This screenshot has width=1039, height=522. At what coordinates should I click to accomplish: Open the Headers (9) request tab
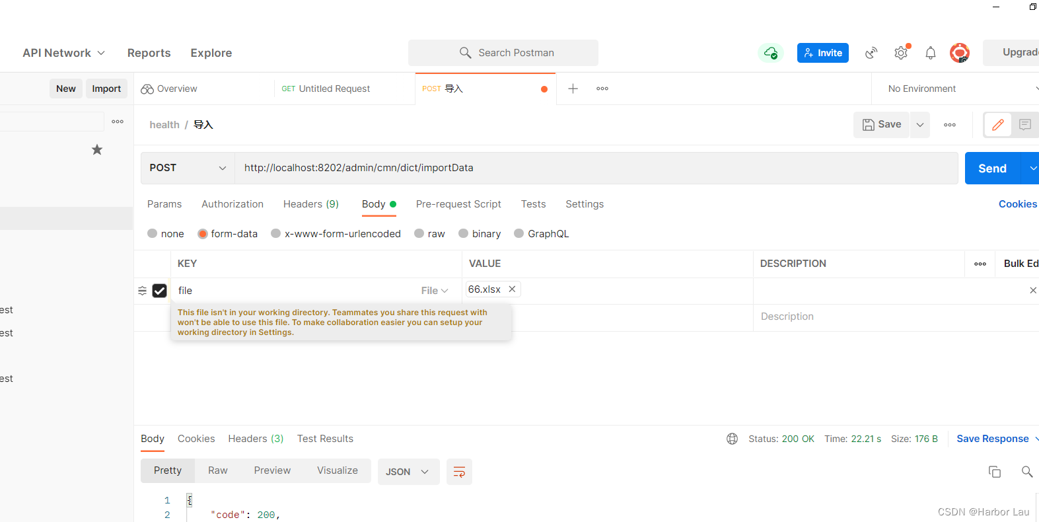(x=311, y=204)
